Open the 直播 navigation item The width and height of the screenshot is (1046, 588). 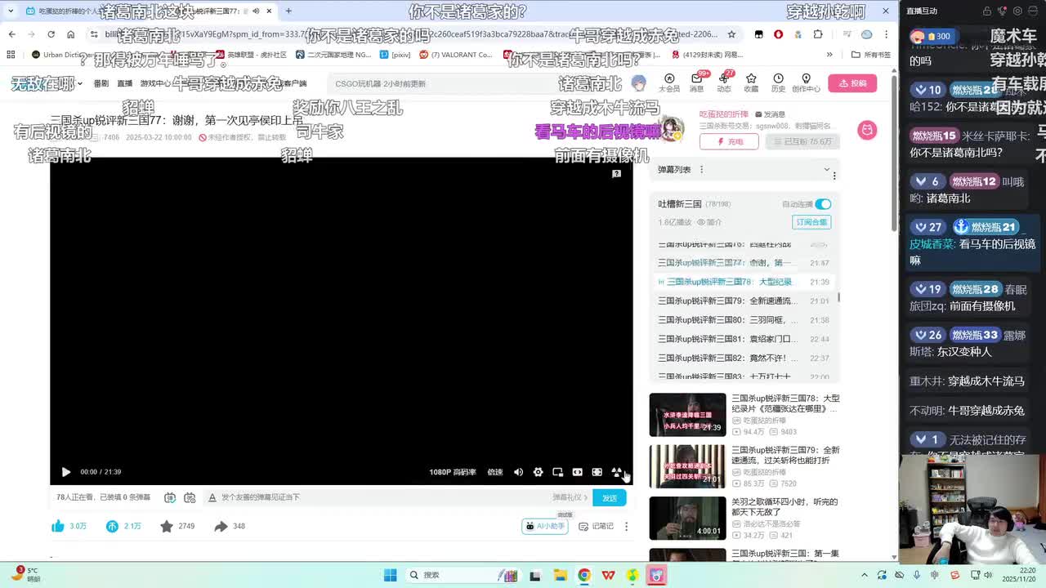pos(124,83)
